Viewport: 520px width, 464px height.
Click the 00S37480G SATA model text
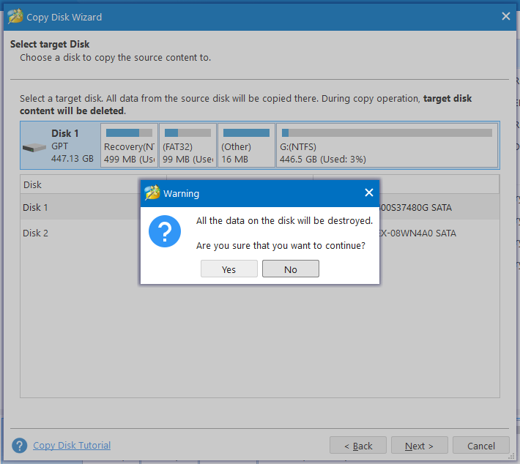416,207
